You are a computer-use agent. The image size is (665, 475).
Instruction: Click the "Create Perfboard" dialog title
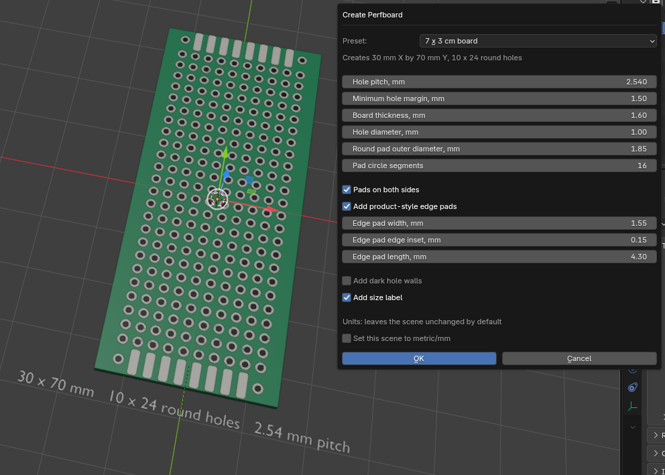372,15
